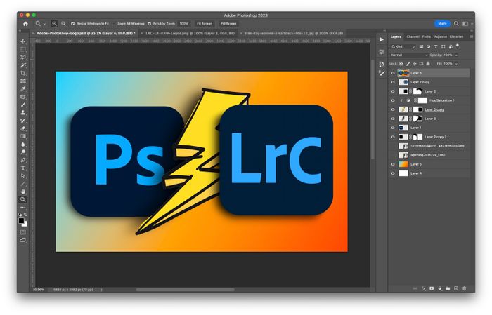Create a new group folder icon
The image size is (492, 315).
(x=448, y=288)
